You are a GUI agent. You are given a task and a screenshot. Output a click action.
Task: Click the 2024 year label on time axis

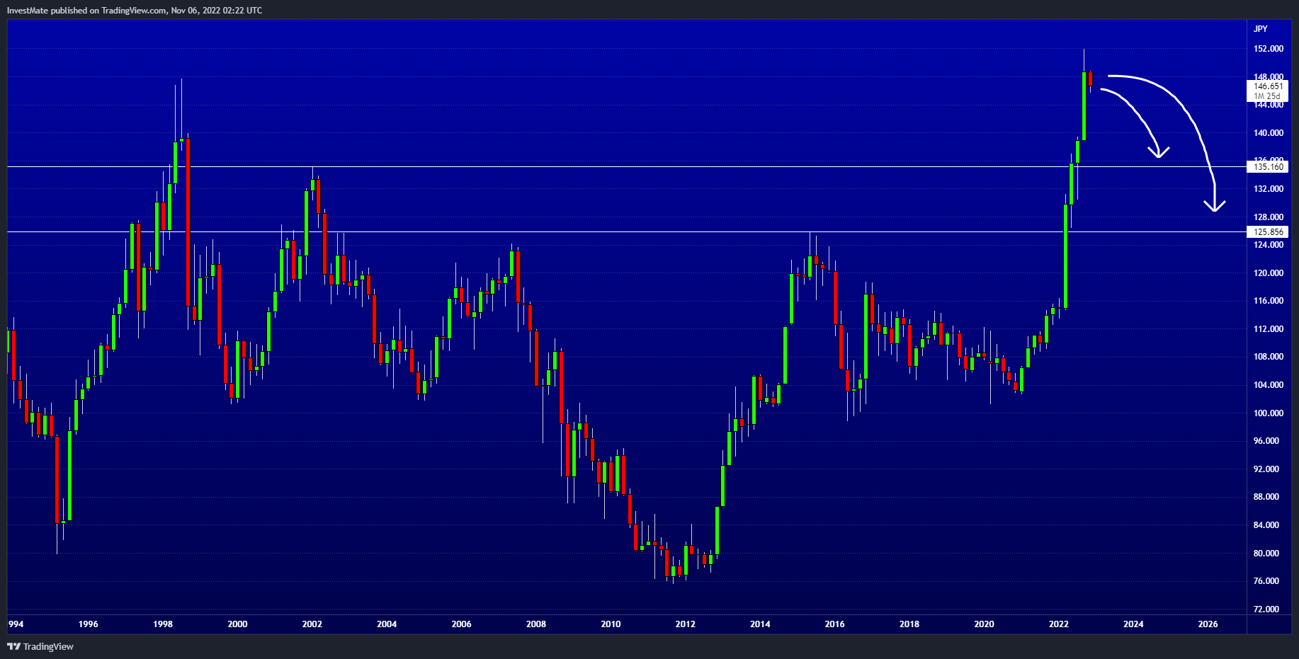click(x=1133, y=624)
